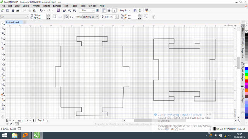248x139 pixels.
Task: Open the zoom level 150% dropdown
Action: (93, 10)
